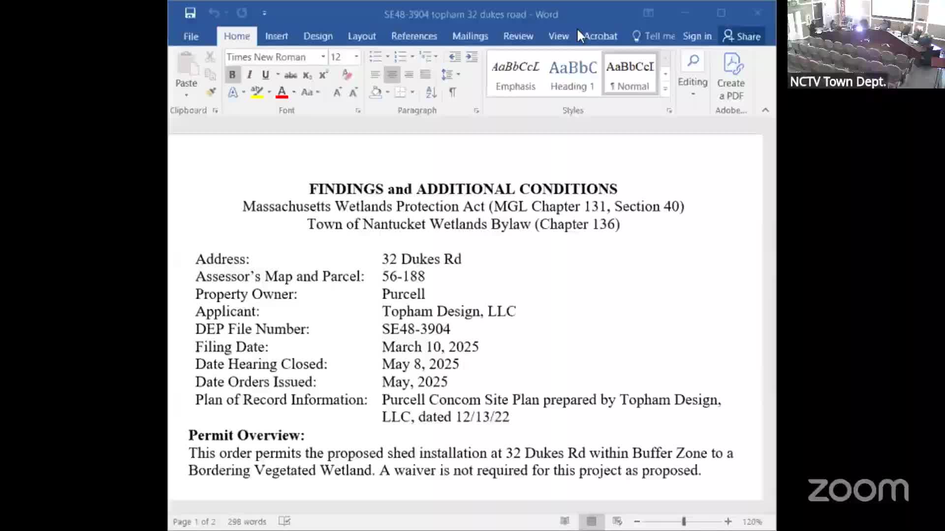Switch to Read Mode in status bar
Screen dimensions: 945x531
565,521
